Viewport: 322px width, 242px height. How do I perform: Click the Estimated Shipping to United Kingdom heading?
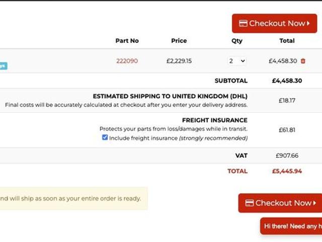pyautogui.click(x=170, y=96)
